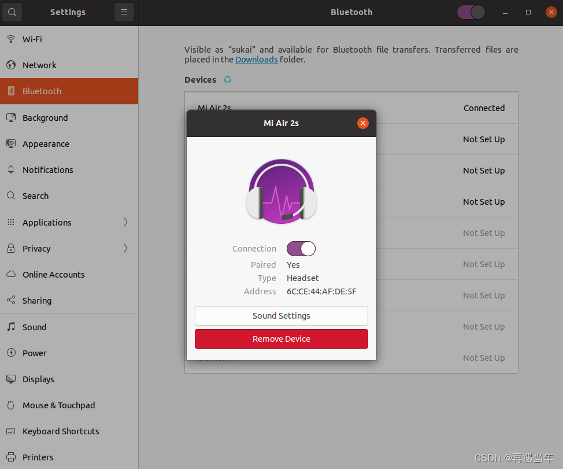Go to Notifications settings

pos(69,170)
